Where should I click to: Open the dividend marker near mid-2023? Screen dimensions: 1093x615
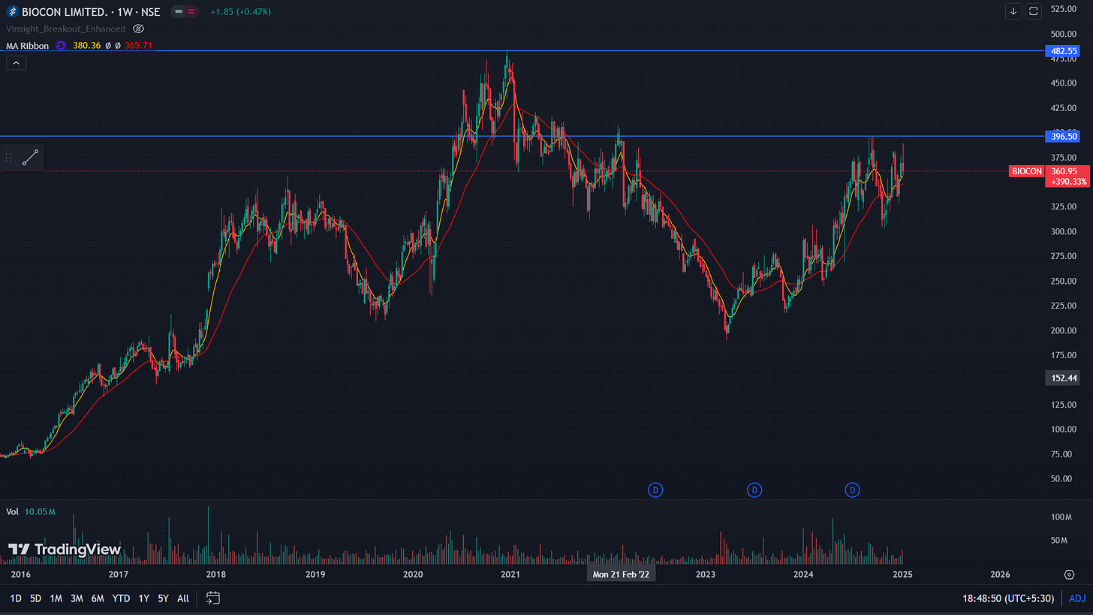[754, 490]
